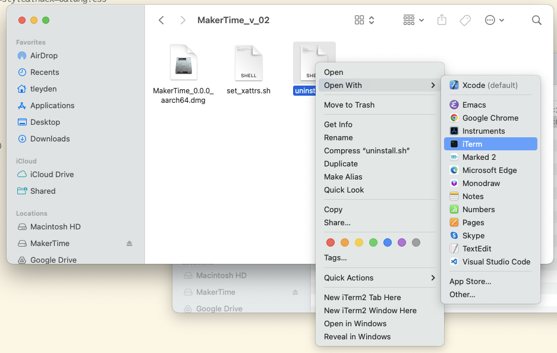
Task: Eject the MakerTime volume in front window
Action: pos(130,243)
